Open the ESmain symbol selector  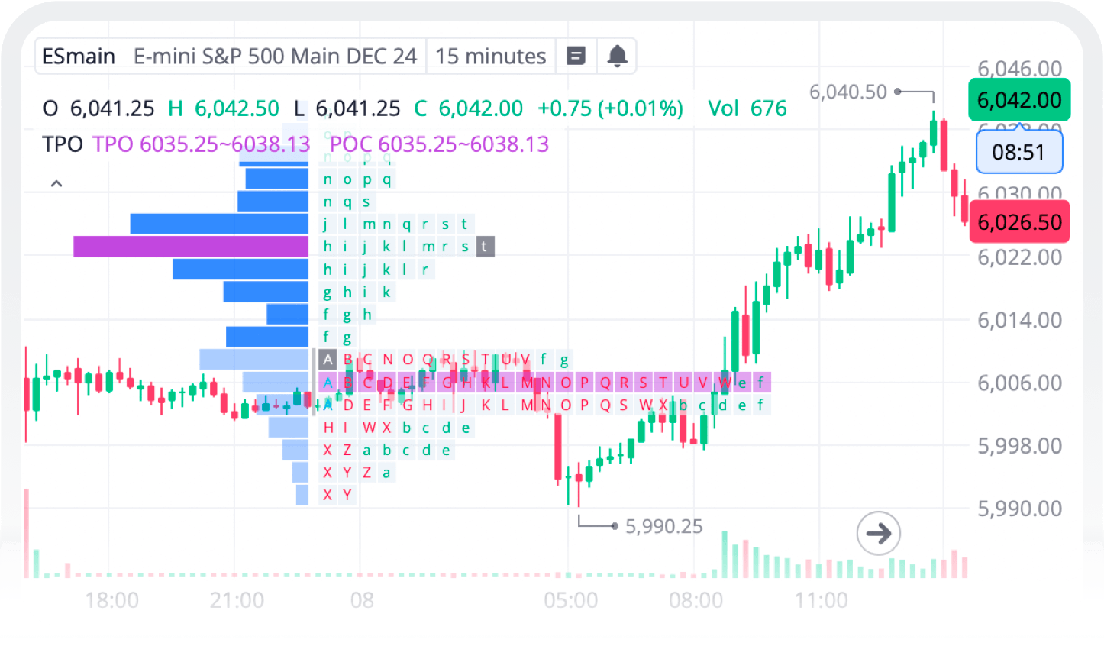pos(79,56)
